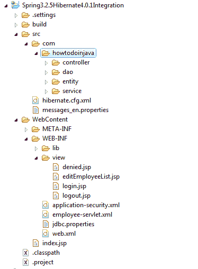Select the web.xml file name
Image resolution: width=198 pixels, height=269 pixels.
(64, 234)
